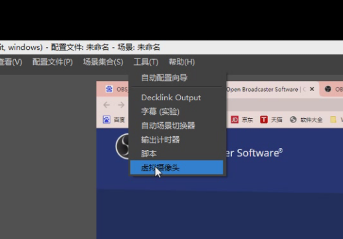Click the Tmall T bookmark icon
This screenshot has height=239, width=343.
point(264,119)
